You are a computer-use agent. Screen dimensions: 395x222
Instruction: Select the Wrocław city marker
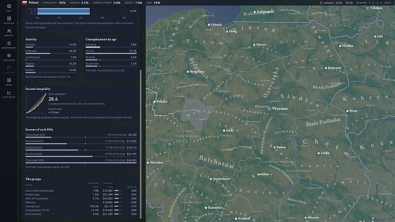tap(147, 163)
